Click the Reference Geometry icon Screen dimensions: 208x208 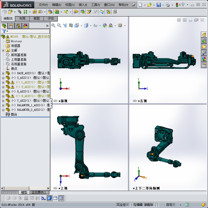(66, 12)
